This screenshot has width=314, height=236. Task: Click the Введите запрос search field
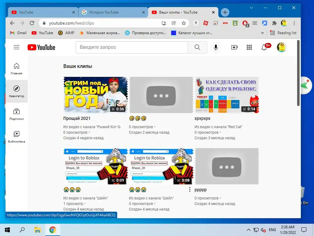coord(132,47)
